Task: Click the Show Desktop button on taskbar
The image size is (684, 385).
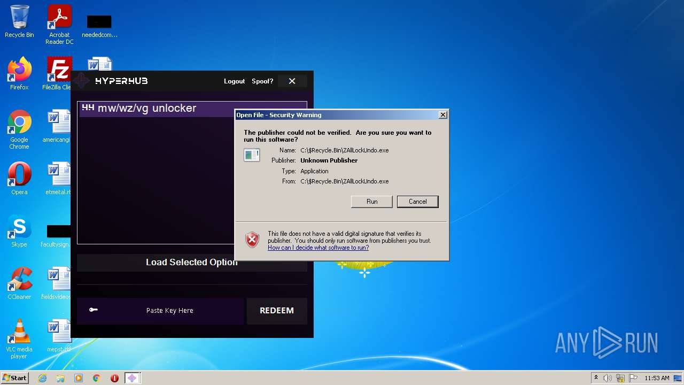Action: 678,378
